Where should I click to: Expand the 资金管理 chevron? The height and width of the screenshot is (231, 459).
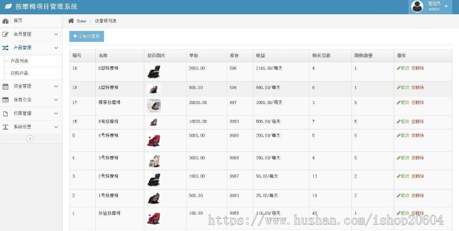click(56, 86)
